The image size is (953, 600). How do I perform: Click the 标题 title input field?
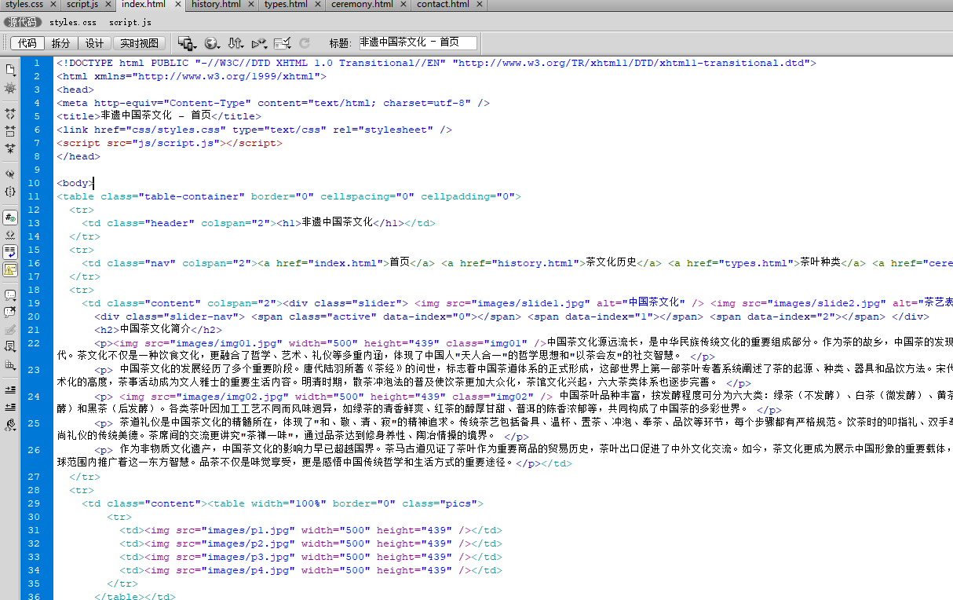417,43
